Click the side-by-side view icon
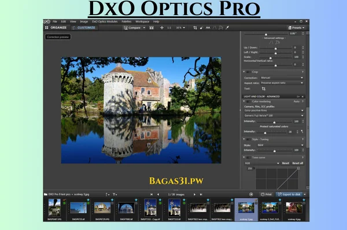347x230 pixels. point(152,28)
